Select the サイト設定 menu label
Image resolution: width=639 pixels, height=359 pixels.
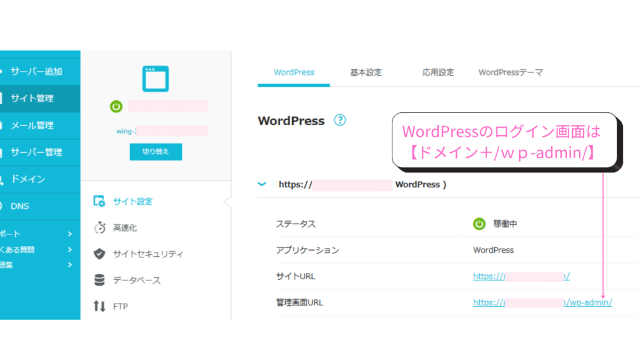point(133,201)
